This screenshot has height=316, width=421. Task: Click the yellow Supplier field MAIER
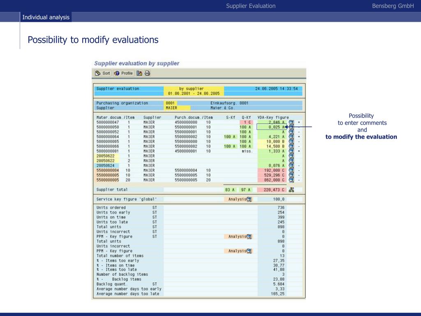[x=177, y=108]
